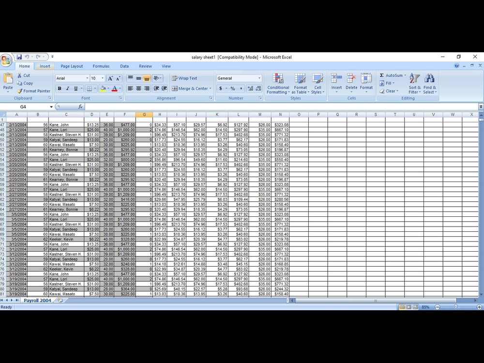Viewport: 484px width, 363px height.
Task: Switch to the Formulas ribbon tab
Action: 101,66
